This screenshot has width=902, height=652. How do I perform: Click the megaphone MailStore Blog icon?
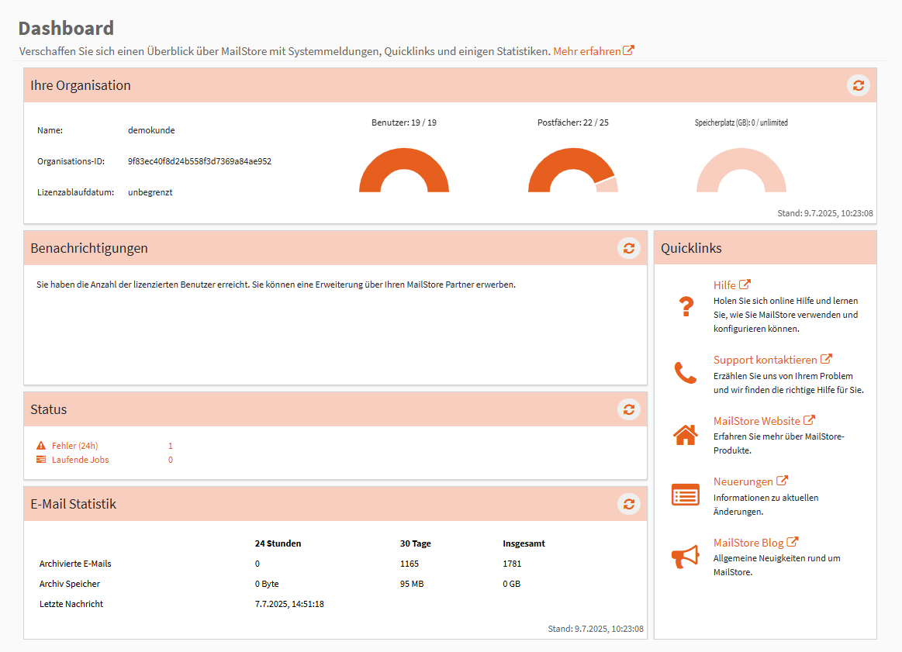685,557
